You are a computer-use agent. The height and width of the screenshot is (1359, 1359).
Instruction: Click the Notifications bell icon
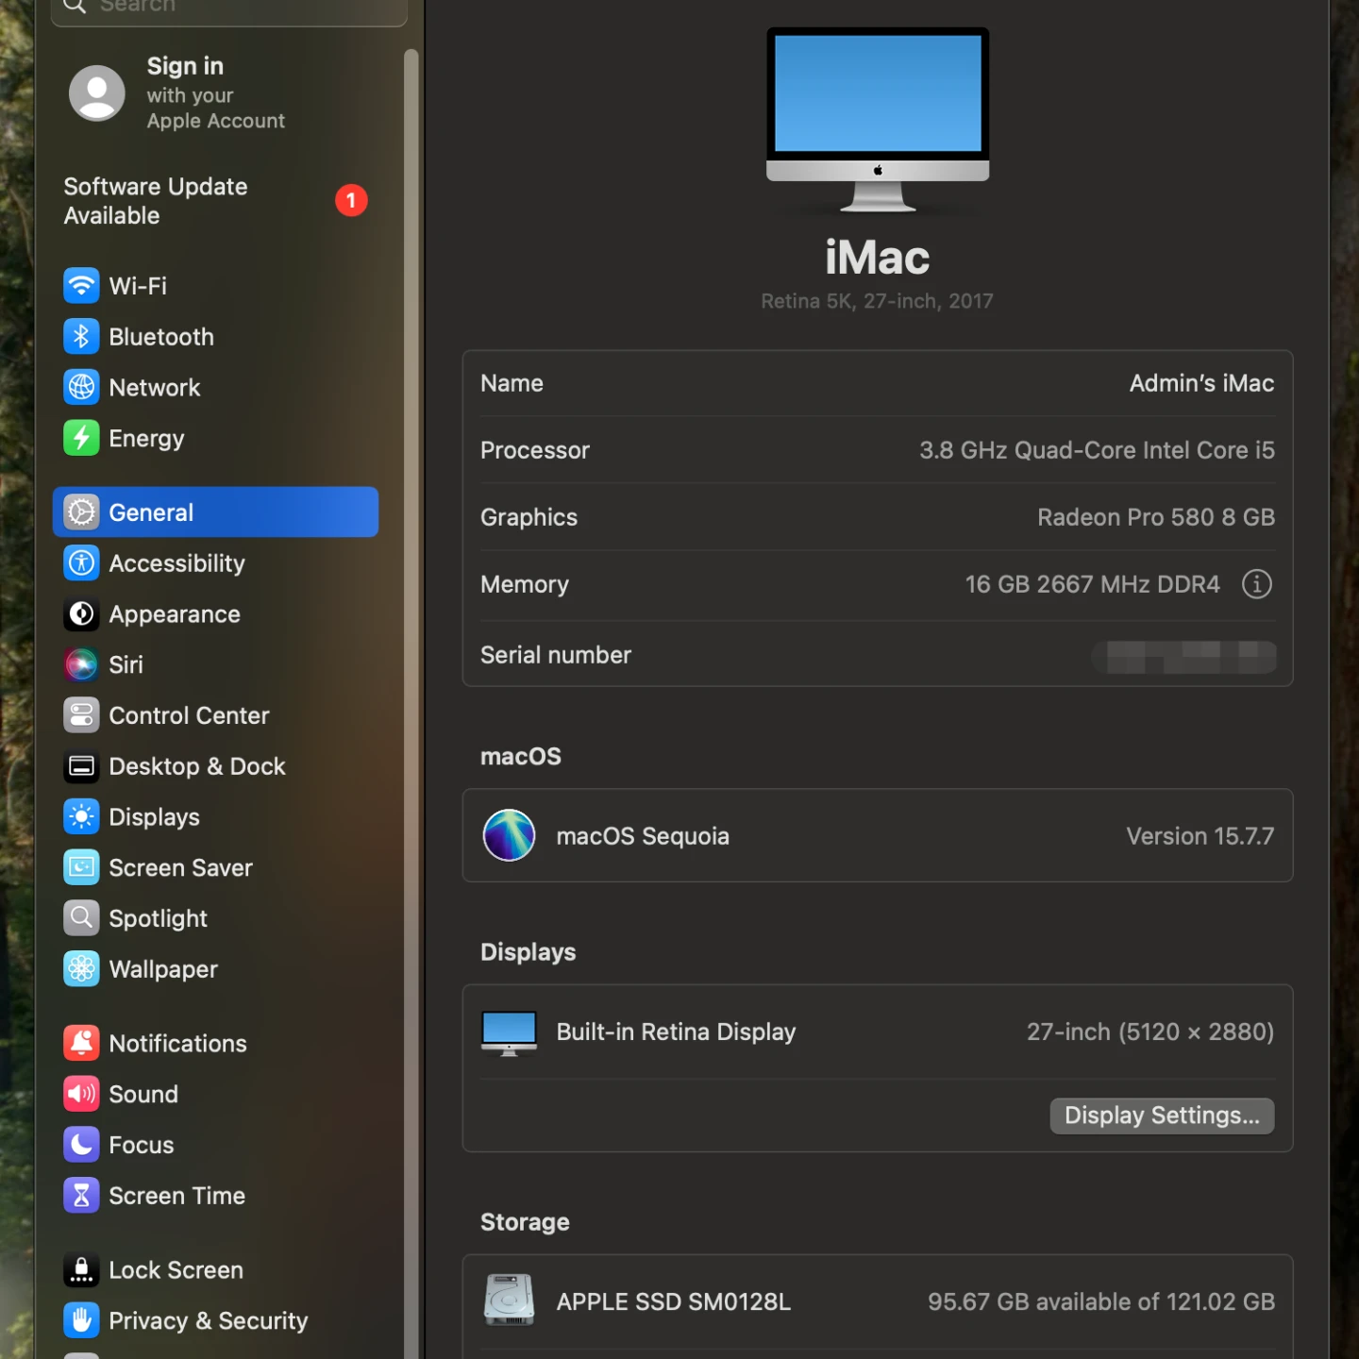pyautogui.click(x=81, y=1043)
